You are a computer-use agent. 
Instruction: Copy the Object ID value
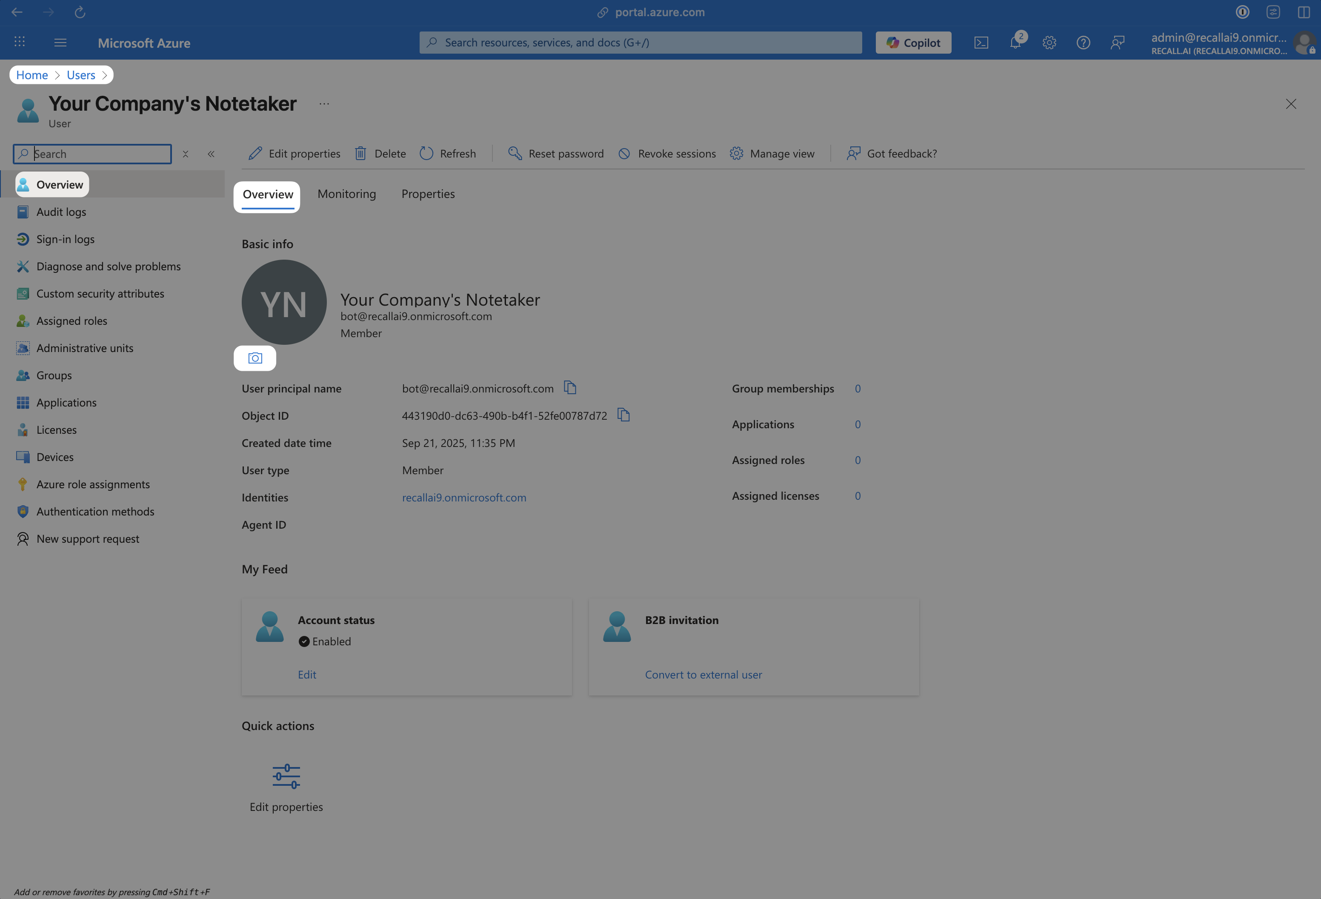[x=623, y=415]
